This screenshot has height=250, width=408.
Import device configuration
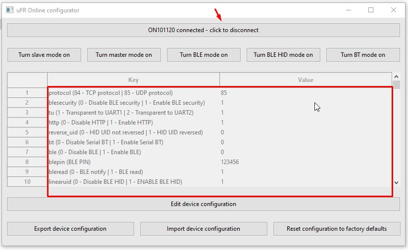pos(204,229)
